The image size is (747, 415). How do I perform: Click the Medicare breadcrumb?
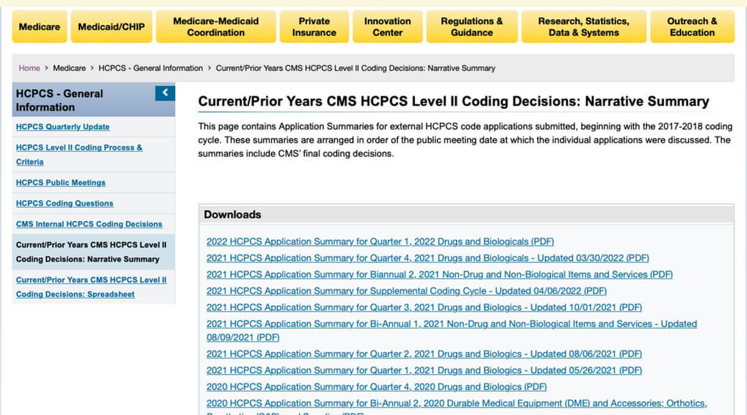coord(70,68)
